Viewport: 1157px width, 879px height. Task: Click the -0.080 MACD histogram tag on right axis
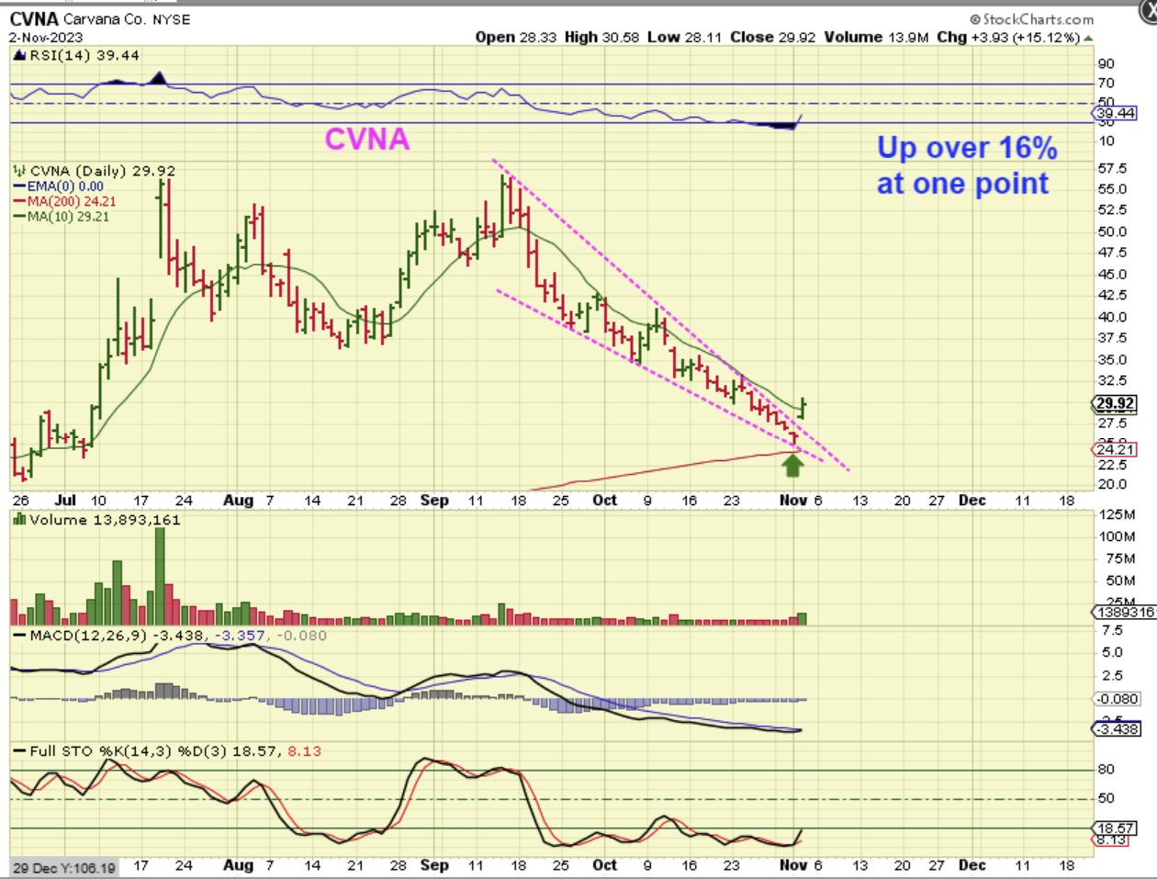(1117, 699)
